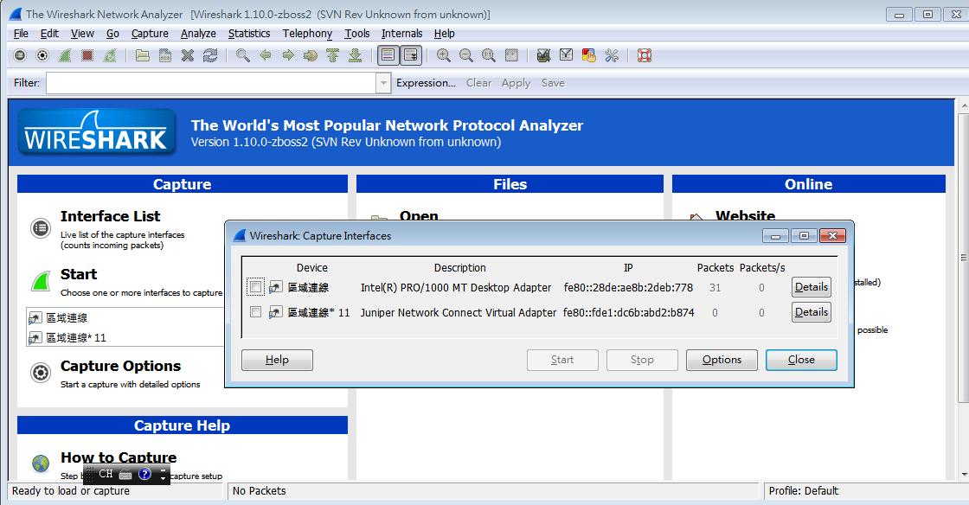The width and height of the screenshot is (969, 505).
Task: Open the View menu
Action: (x=82, y=34)
